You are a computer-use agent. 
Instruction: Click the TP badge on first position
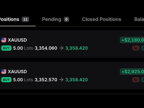pyautogui.click(x=143, y=48)
